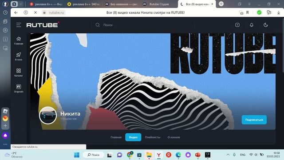Open PowerPoint from taskbar
284x160 pixels.
(198, 155)
